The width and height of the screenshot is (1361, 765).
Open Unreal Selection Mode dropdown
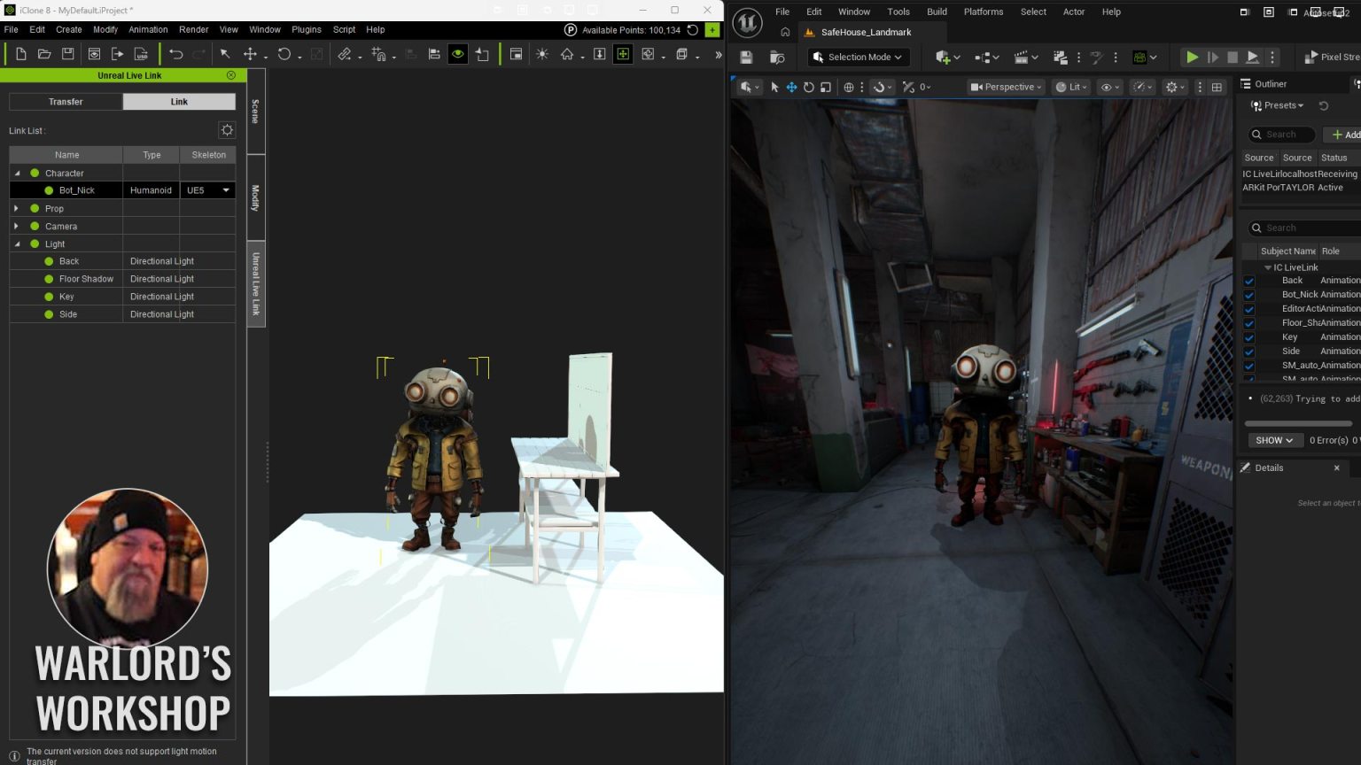(x=857, y=57)
